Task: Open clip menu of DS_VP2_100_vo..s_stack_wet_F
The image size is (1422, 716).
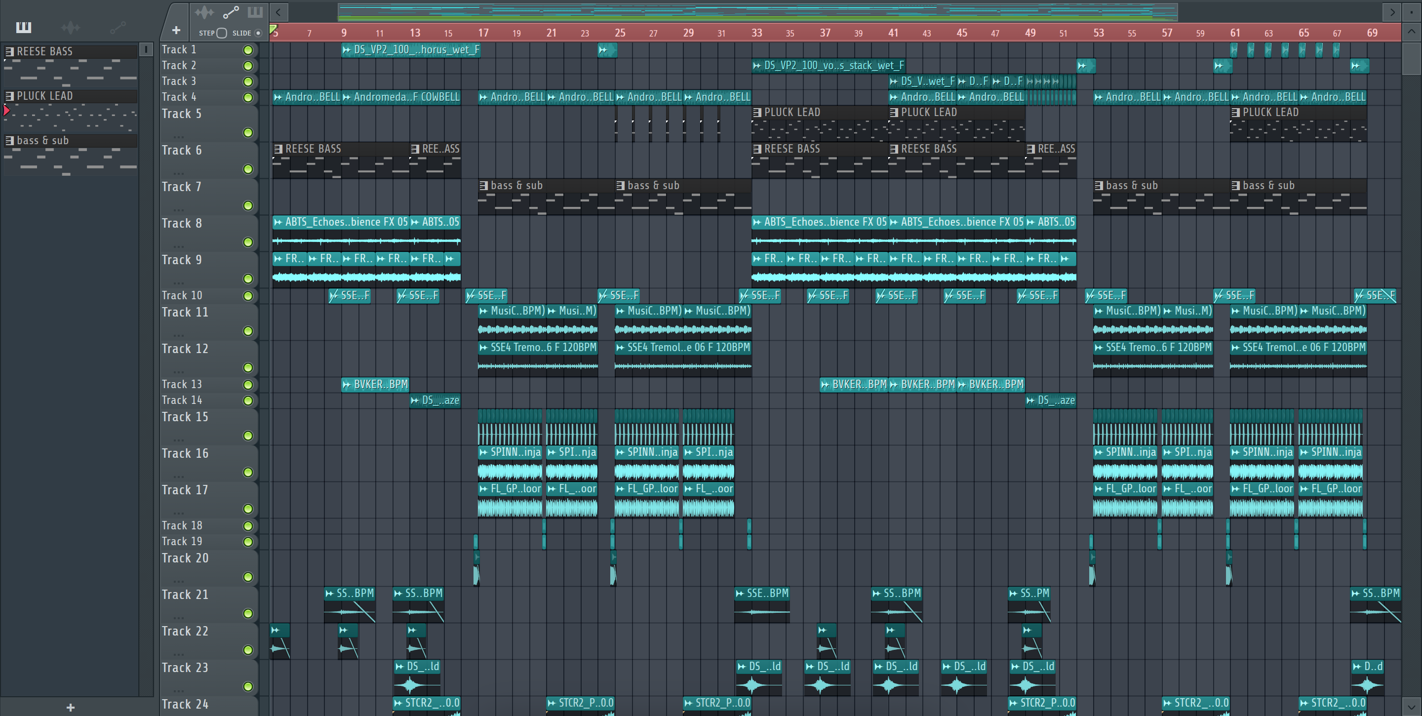Action: pyautogui.click(x=757, y=66)
